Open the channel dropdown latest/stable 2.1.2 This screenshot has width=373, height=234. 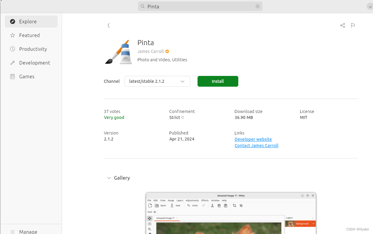coord(157,81)
